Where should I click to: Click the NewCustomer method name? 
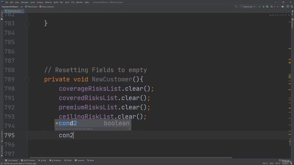112,79
